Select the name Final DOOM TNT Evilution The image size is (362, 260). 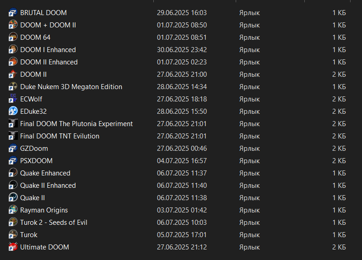click(60, 136)
